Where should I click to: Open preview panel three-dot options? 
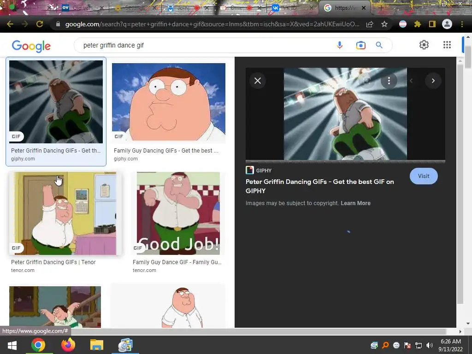389,81
